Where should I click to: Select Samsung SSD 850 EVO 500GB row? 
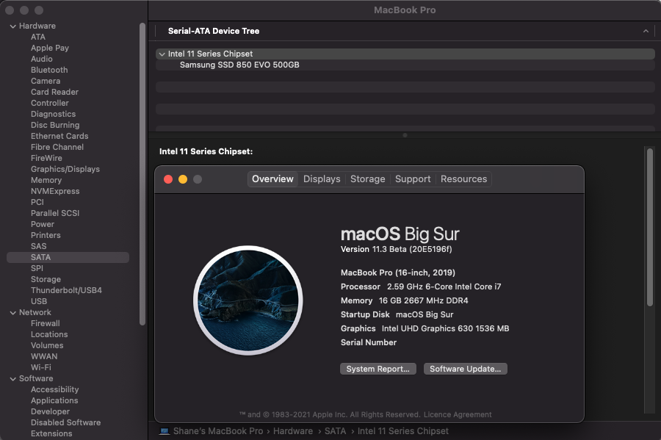[405, 65]
